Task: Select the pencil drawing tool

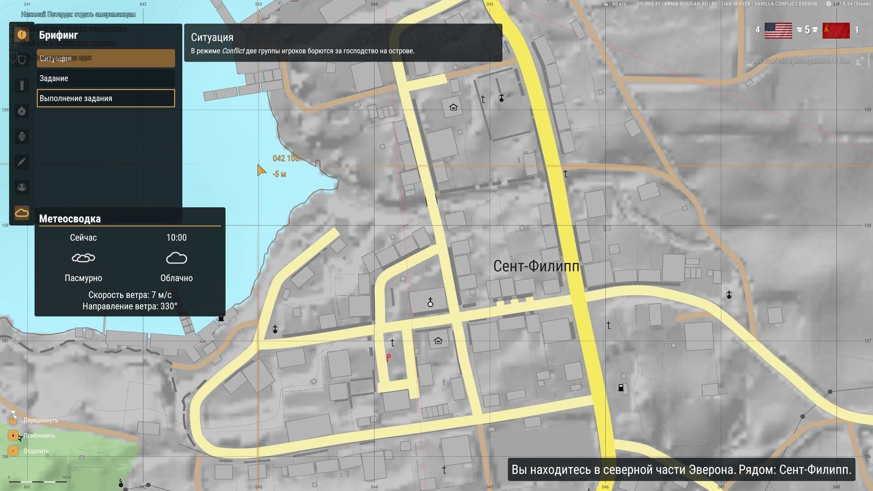Action: point(22,161)
